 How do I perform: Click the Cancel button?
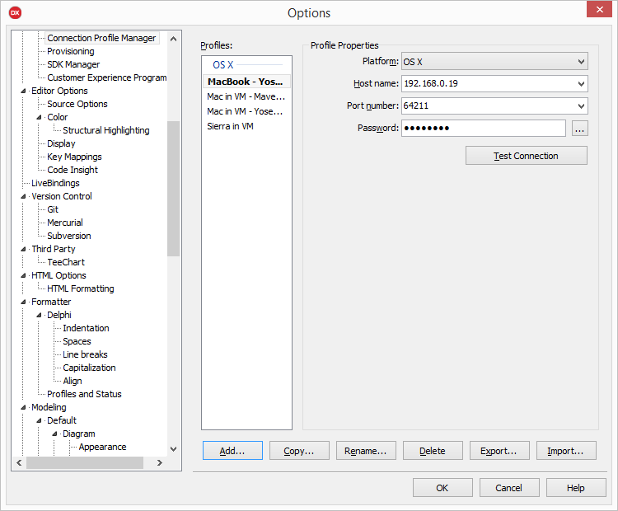coord(509,488)
